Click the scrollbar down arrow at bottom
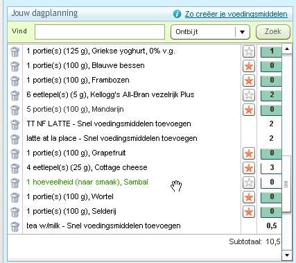This screenshot has height=263, width=296. point(287,255)
